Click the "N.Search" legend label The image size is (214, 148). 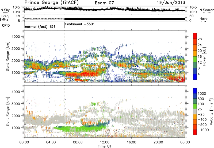tap(207, 10)
